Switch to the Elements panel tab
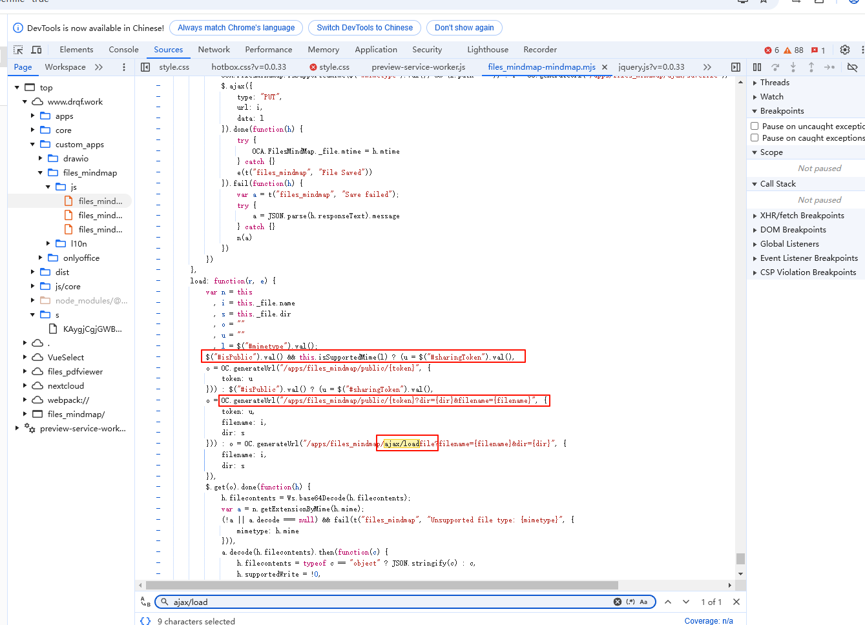 76,50
